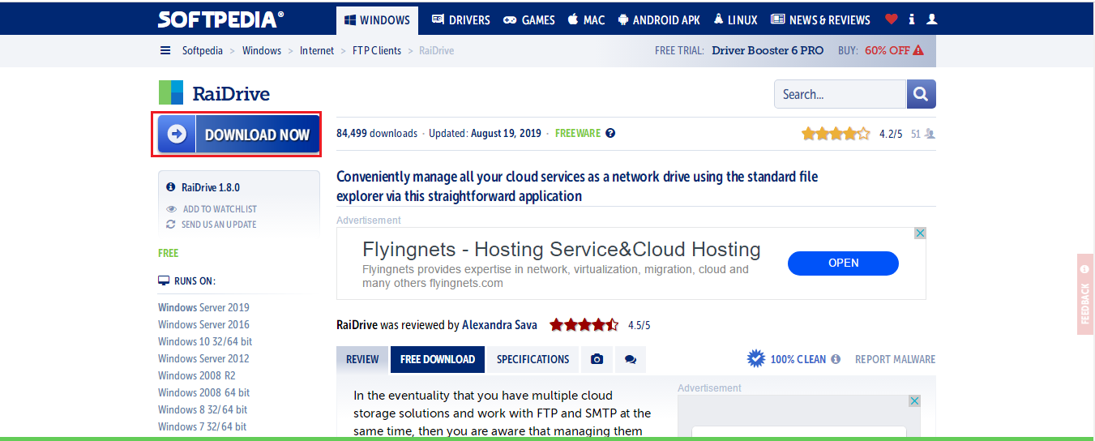Switch to the FREE DOWNLOAD tab
This screenshot has width=1095, height=441.
point(438,359)
